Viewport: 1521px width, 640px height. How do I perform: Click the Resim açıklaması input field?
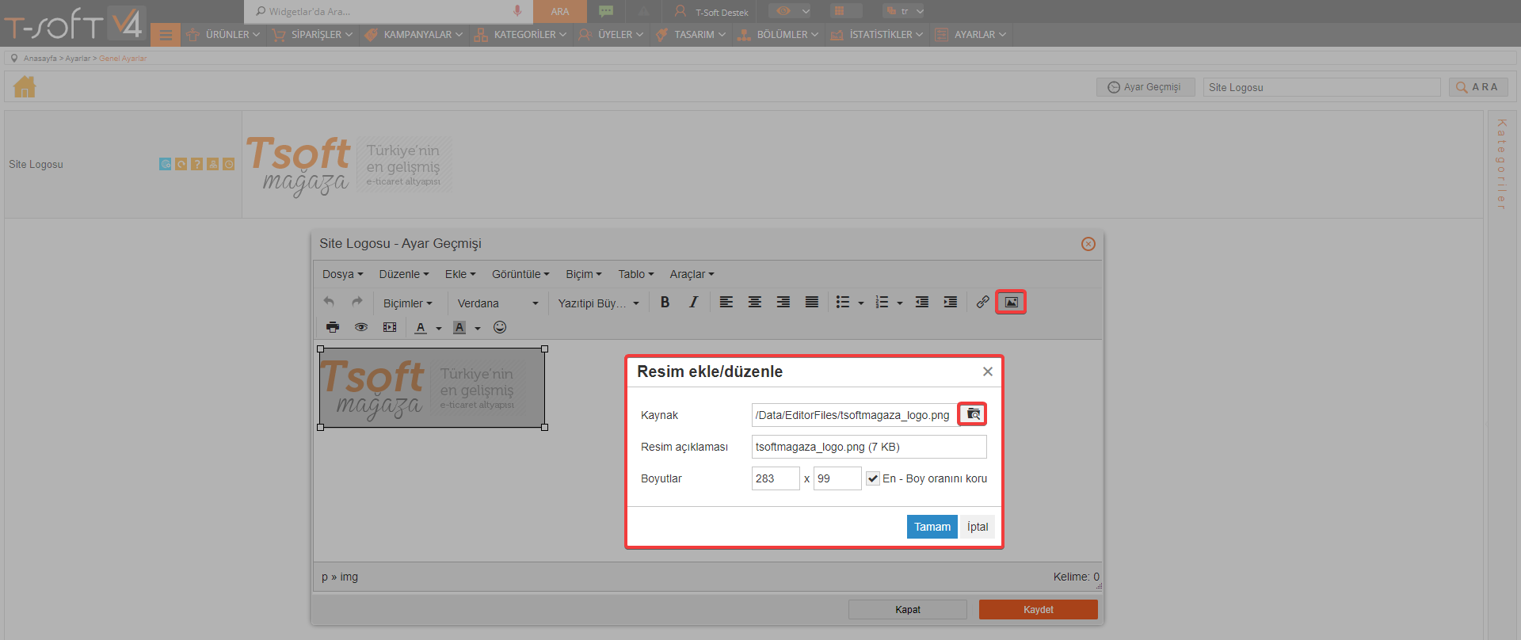click(869, 447)
